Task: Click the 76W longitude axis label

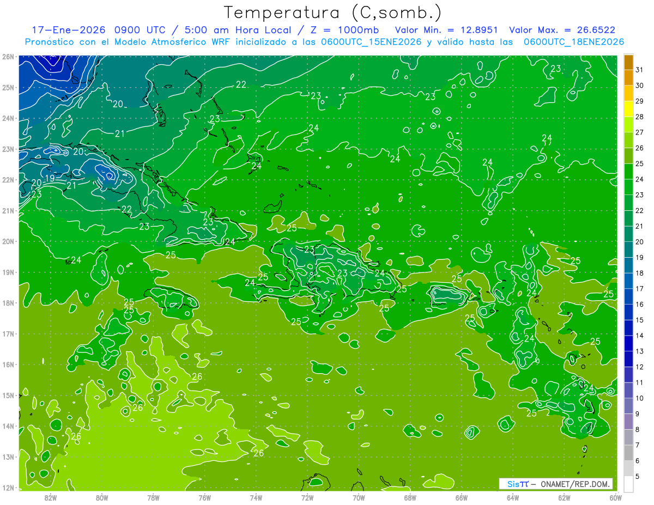Action: (205, 497)
